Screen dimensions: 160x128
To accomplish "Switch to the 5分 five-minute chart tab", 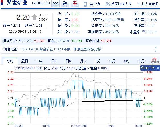I will click(98, 61).
